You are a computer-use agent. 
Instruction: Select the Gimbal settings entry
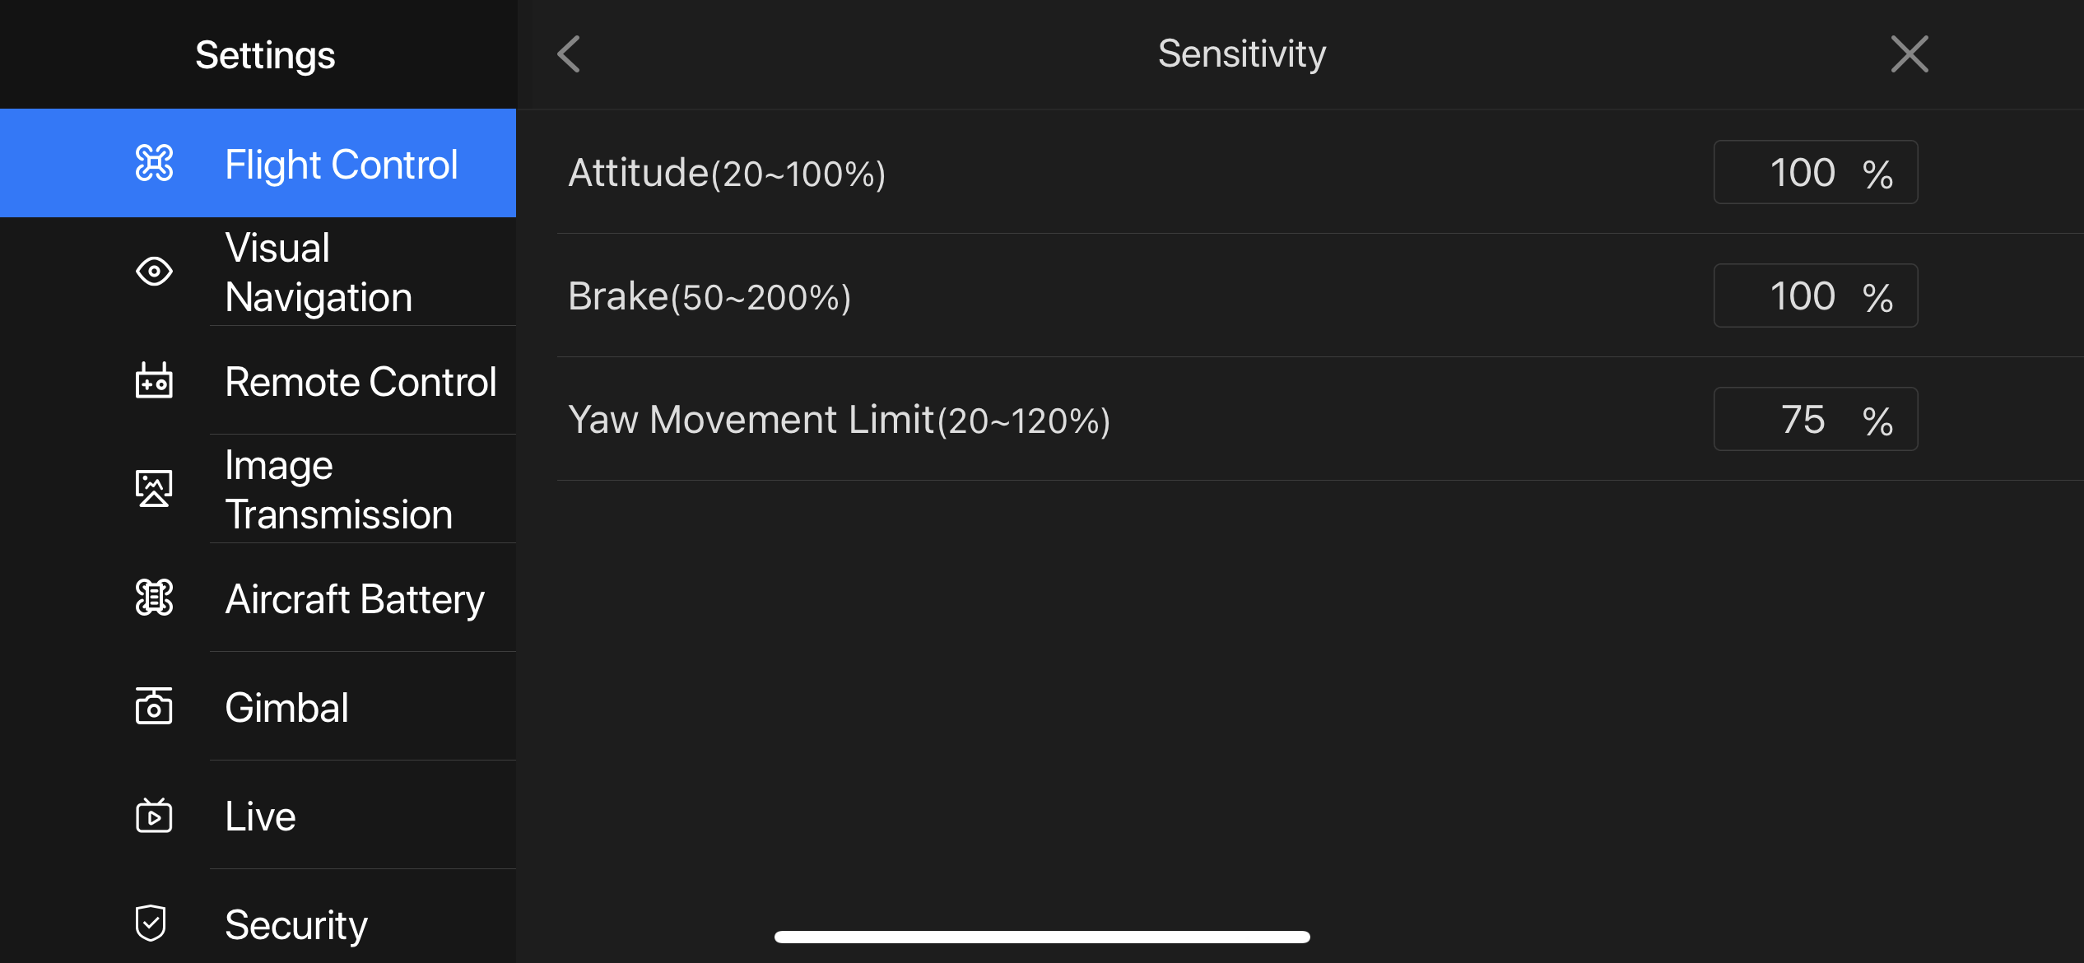[258, 706]
